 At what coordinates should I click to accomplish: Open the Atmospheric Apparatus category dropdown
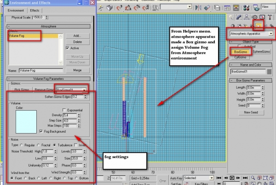click(x=271, y=34)
